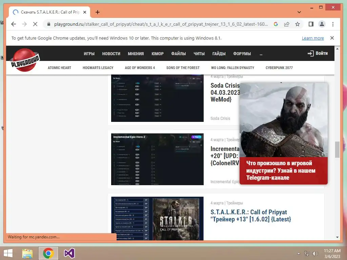Share this page using the share icon

tap(287, 24)
